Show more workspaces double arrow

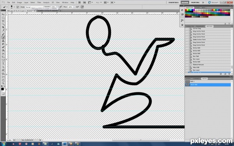[x=203, y=2]
